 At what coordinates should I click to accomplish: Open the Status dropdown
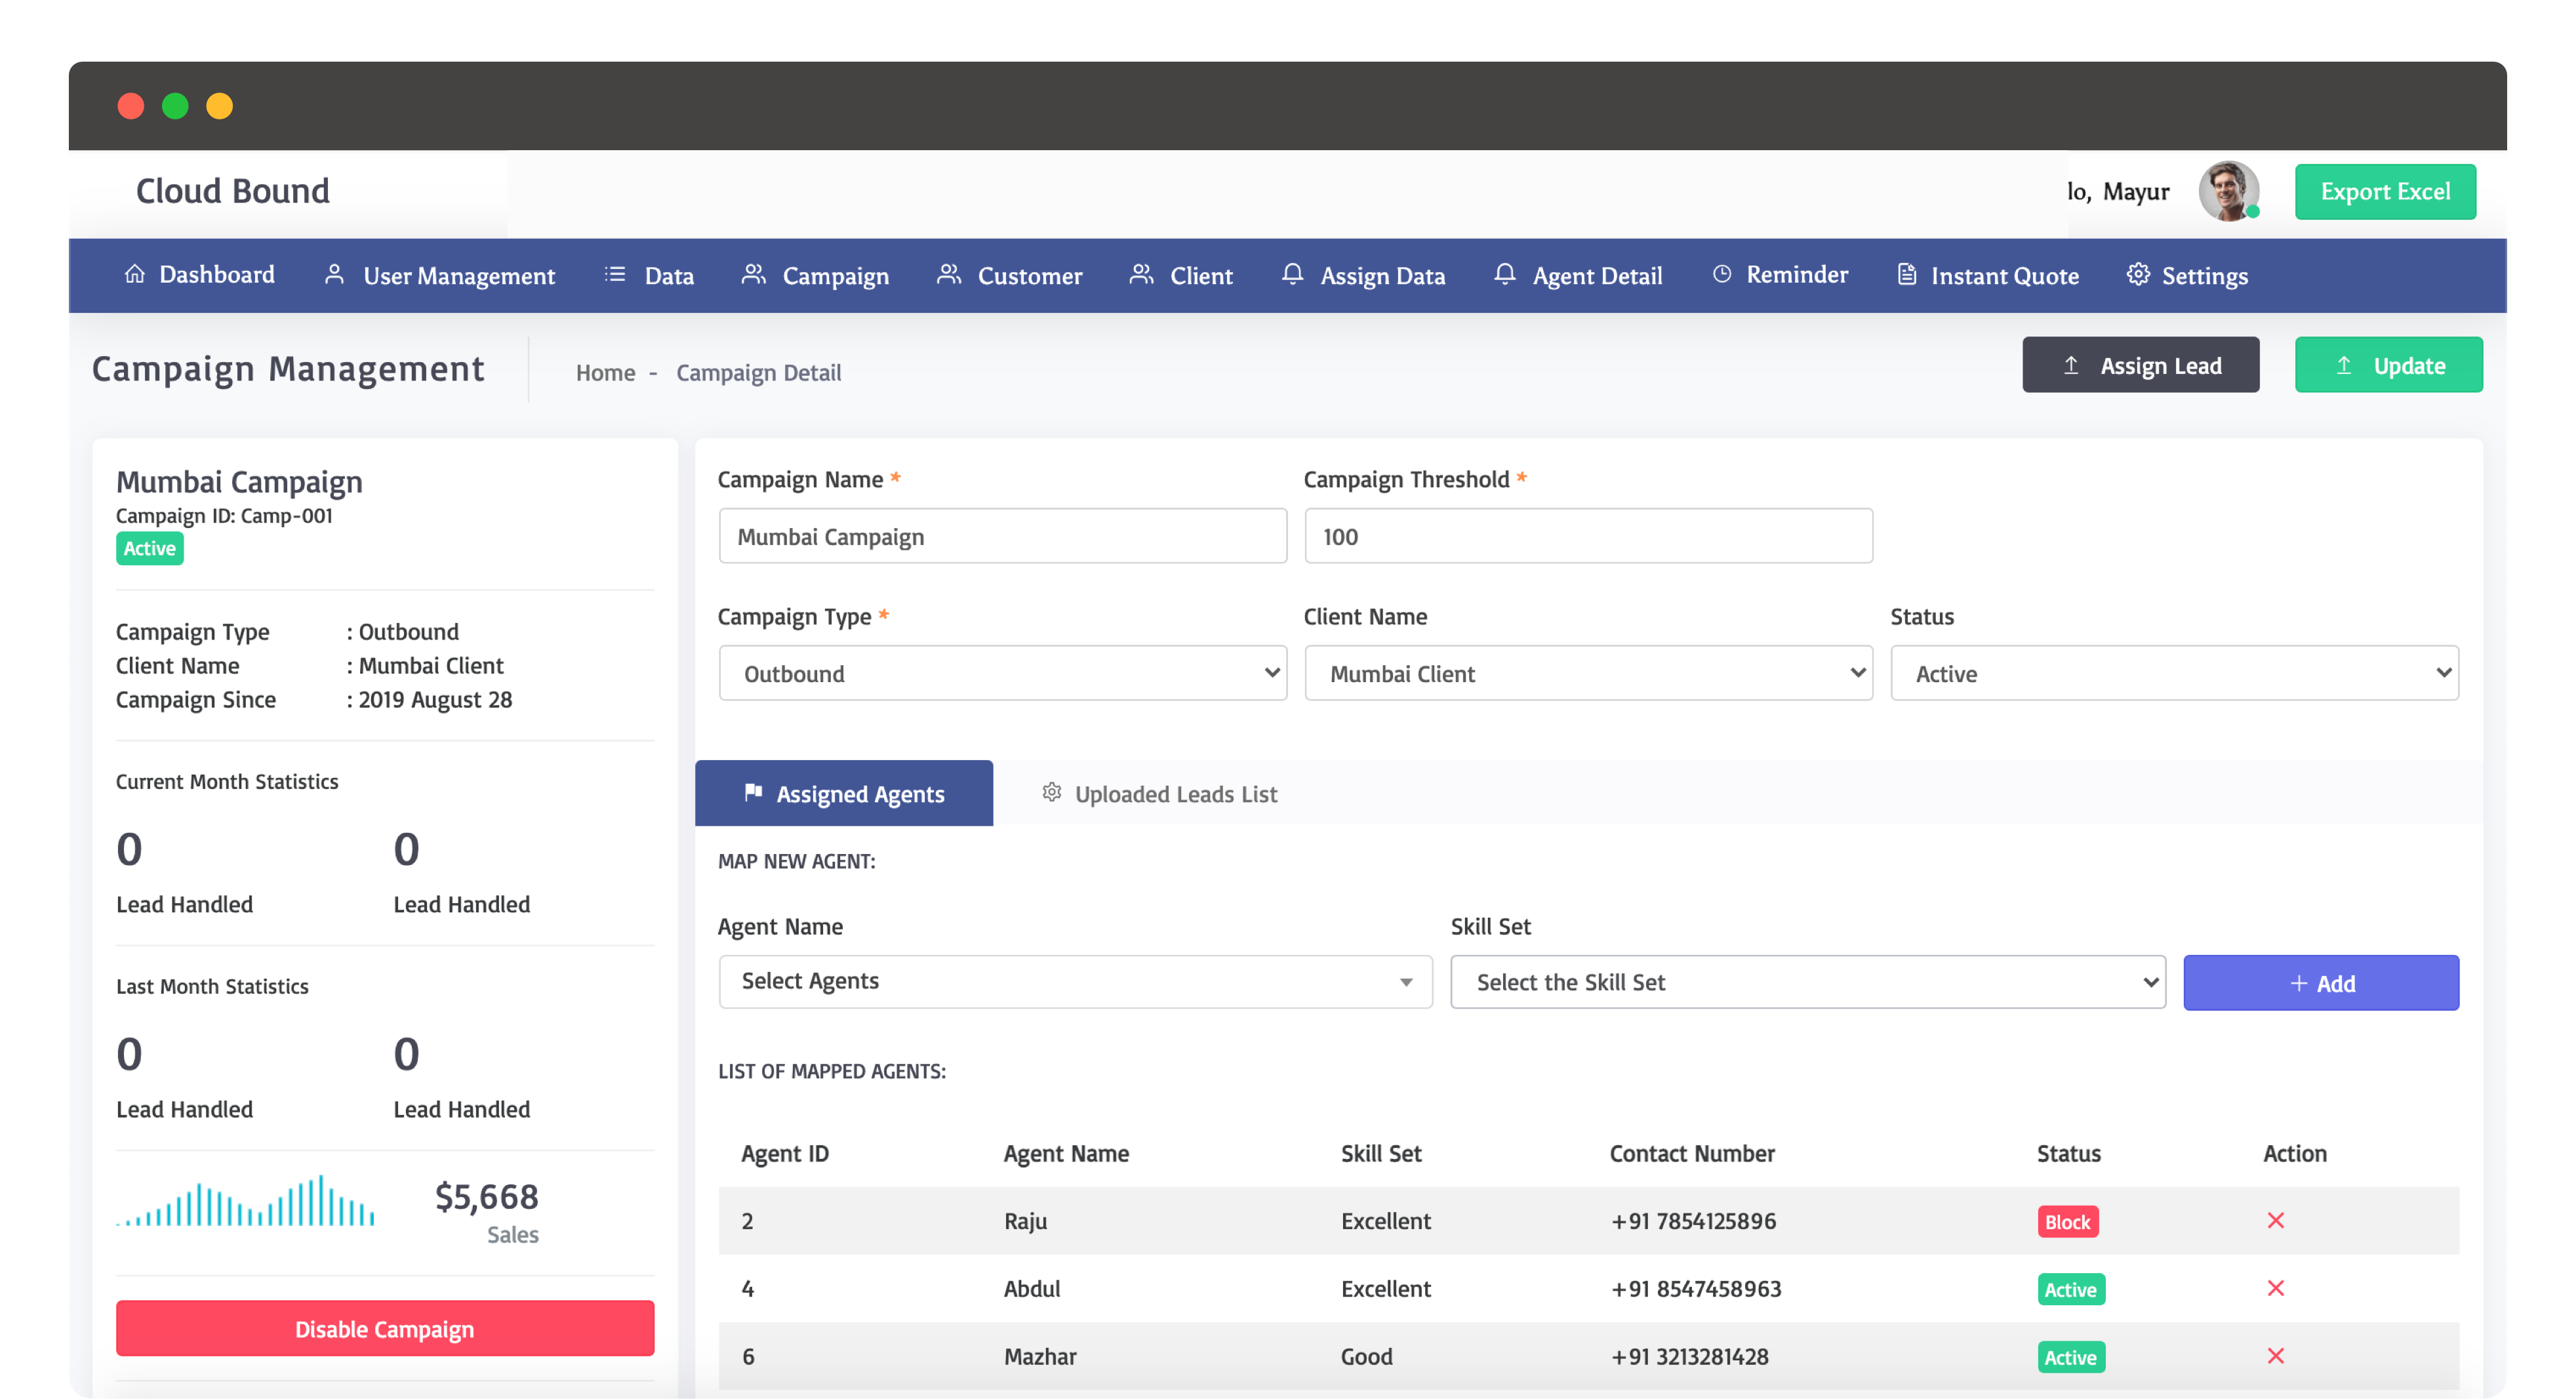2174,673
